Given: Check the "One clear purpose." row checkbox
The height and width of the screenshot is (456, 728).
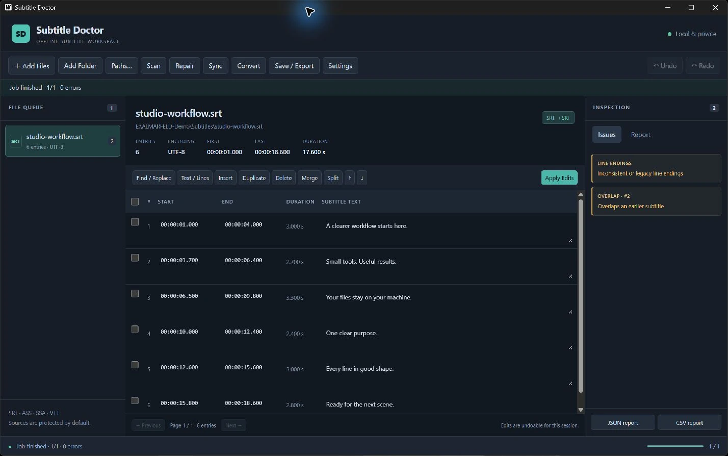Looking at the screenshot, I should tap(135, 329).
